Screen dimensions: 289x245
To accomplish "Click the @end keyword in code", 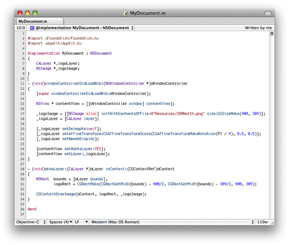I will pyautogui.click(x=32, y=209).
